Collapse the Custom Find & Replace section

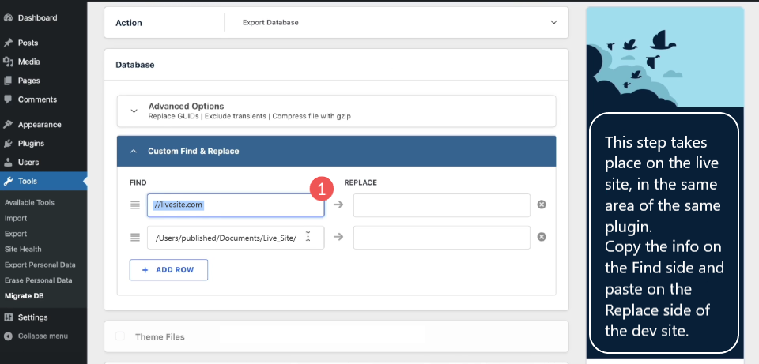click(x=337, y=152)
